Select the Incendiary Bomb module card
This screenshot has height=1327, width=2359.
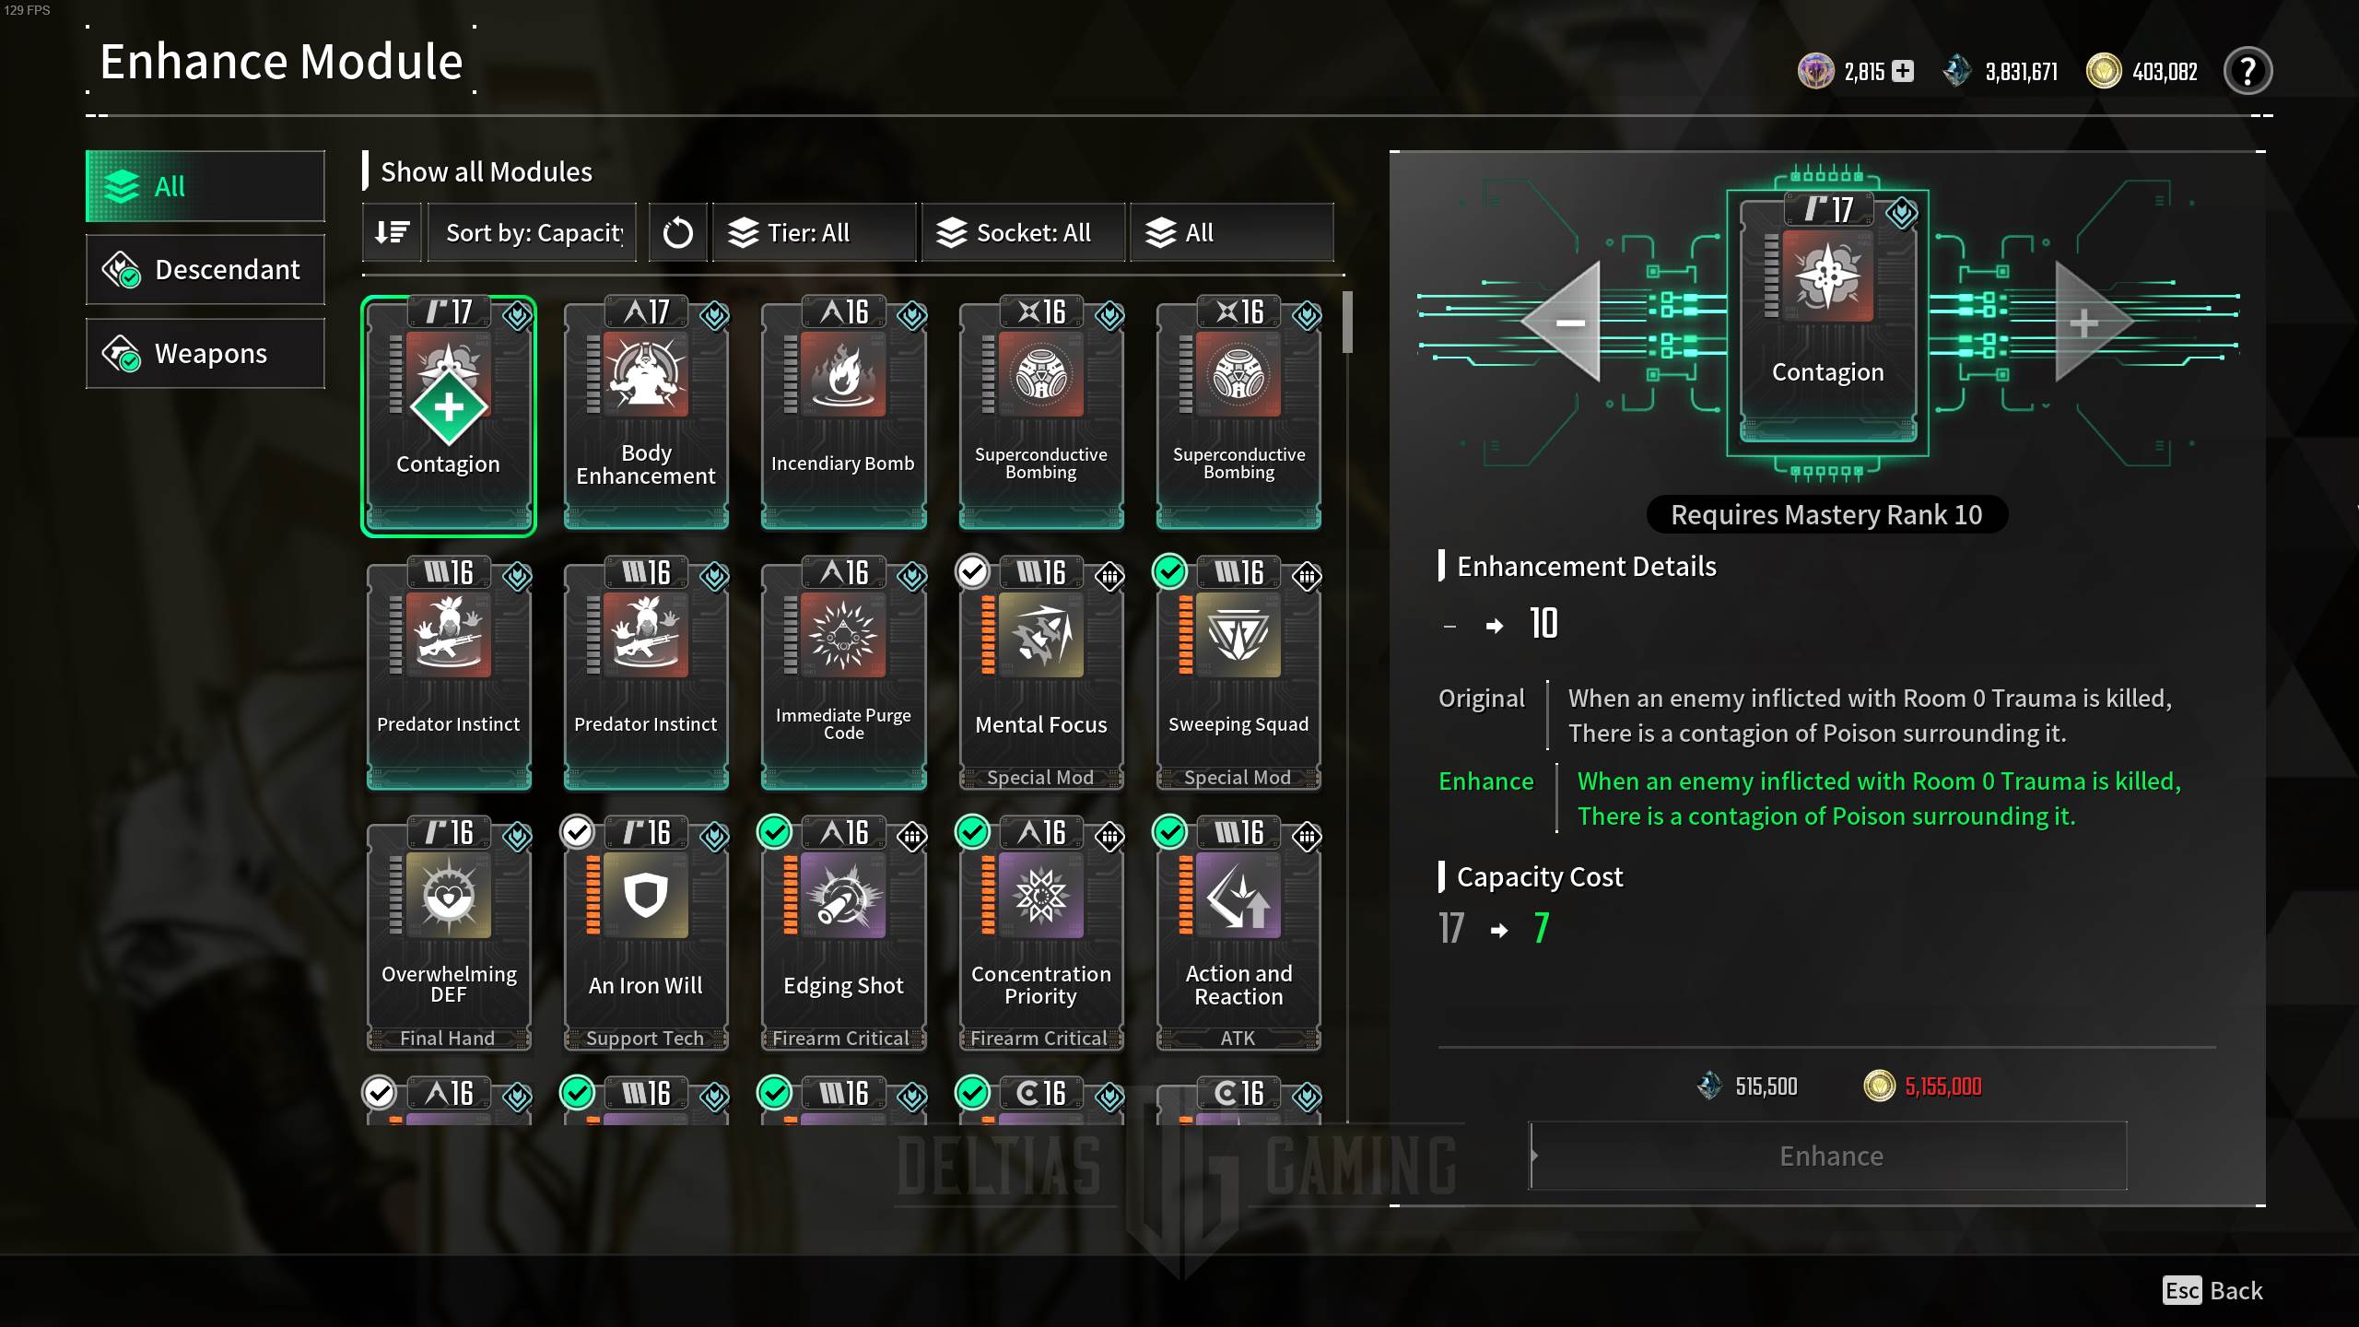click(843, 412)
